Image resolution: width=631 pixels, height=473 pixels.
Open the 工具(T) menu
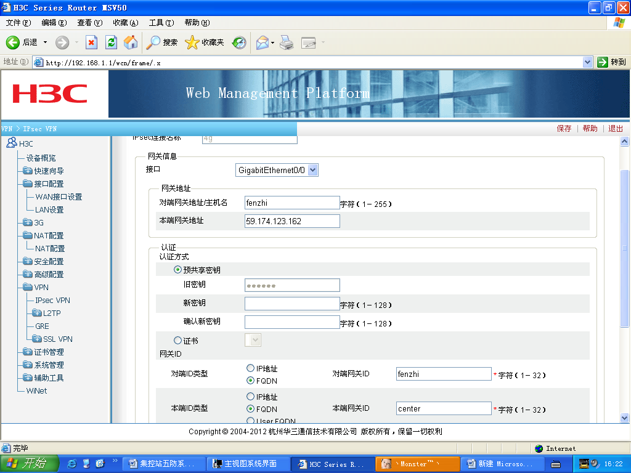pos(161,23)
